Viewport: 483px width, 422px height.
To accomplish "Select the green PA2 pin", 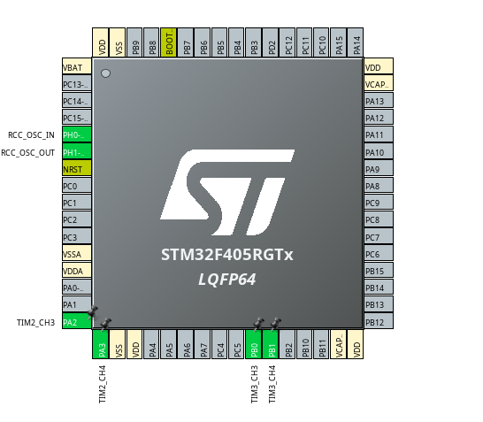I will pos(77,321).
